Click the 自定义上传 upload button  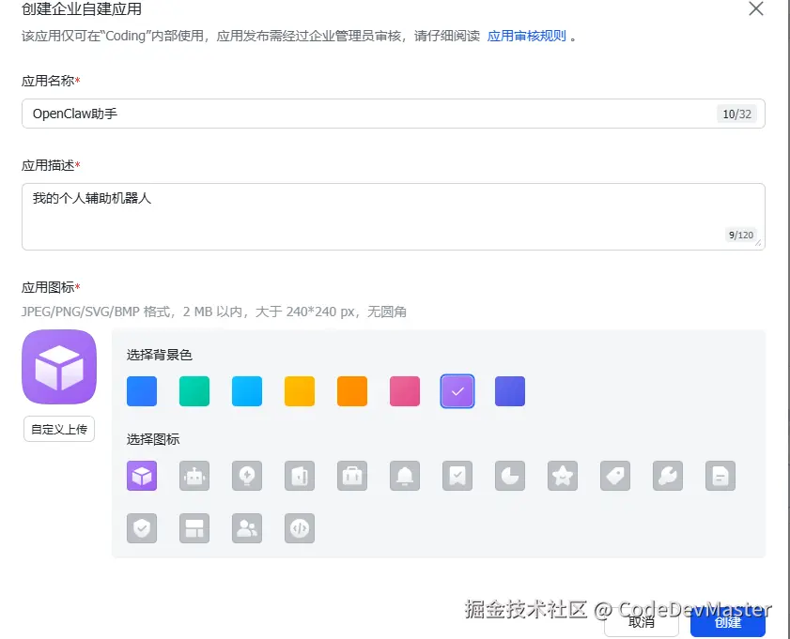point(58,429)
